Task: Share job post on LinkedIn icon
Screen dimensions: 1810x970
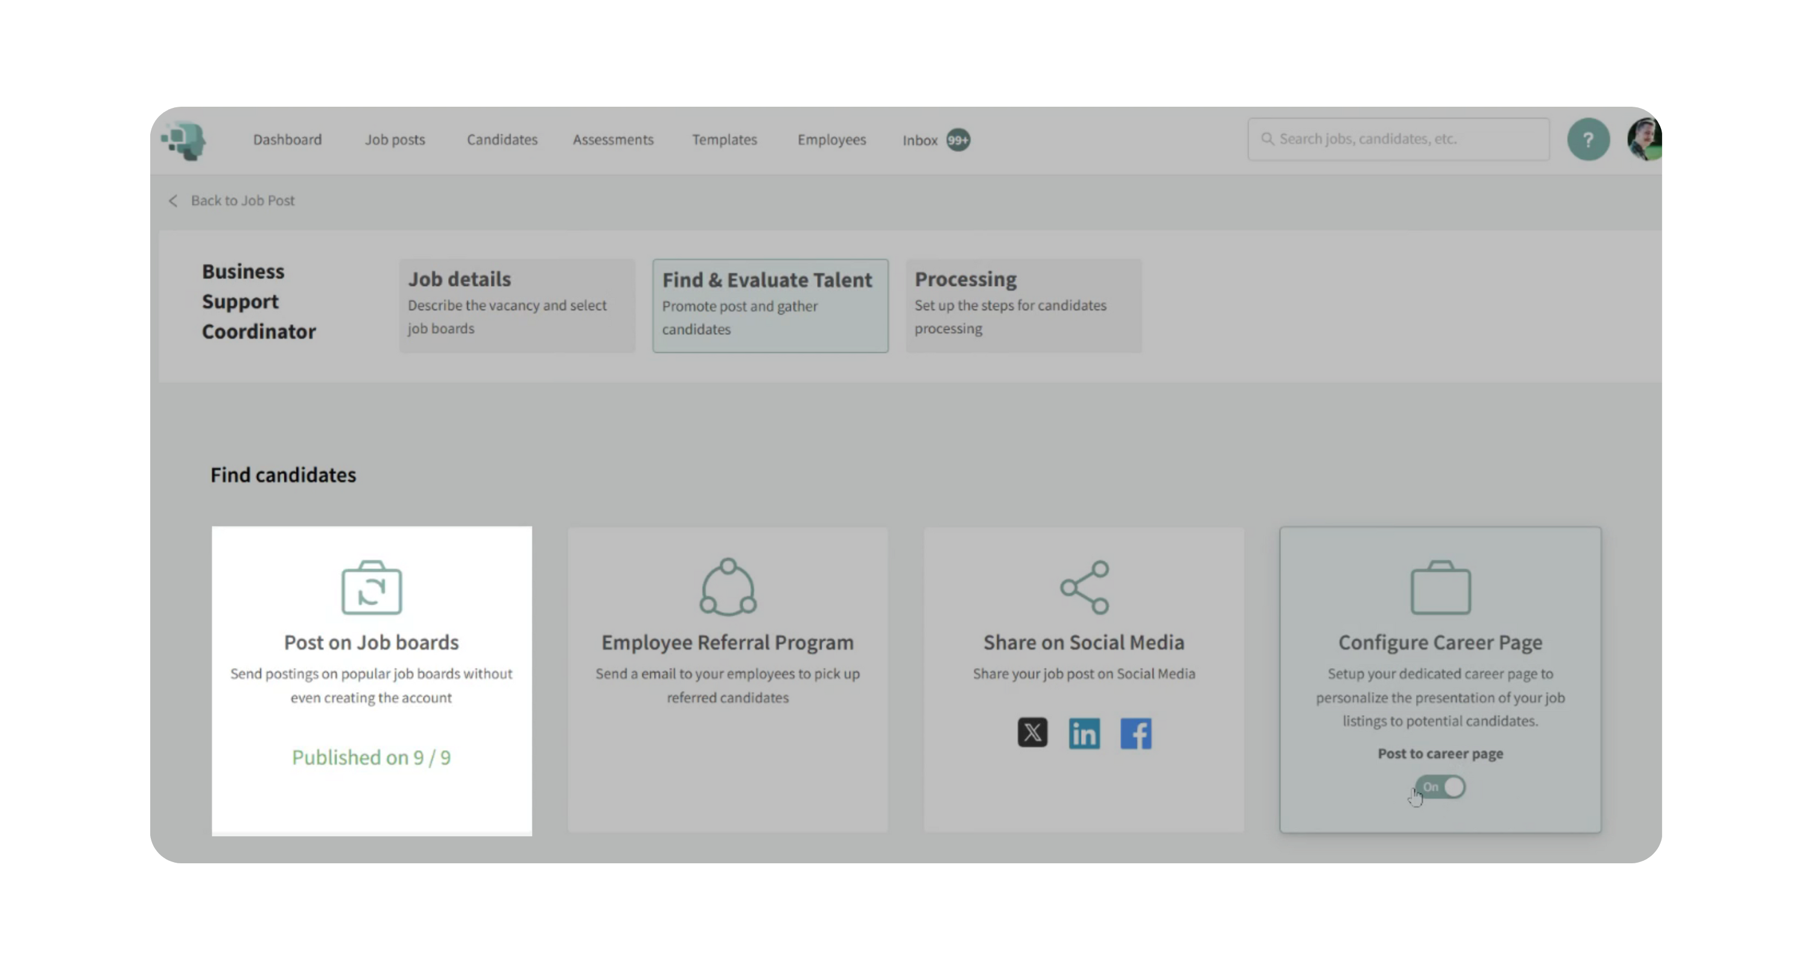Action: [x=1084, y=734]
